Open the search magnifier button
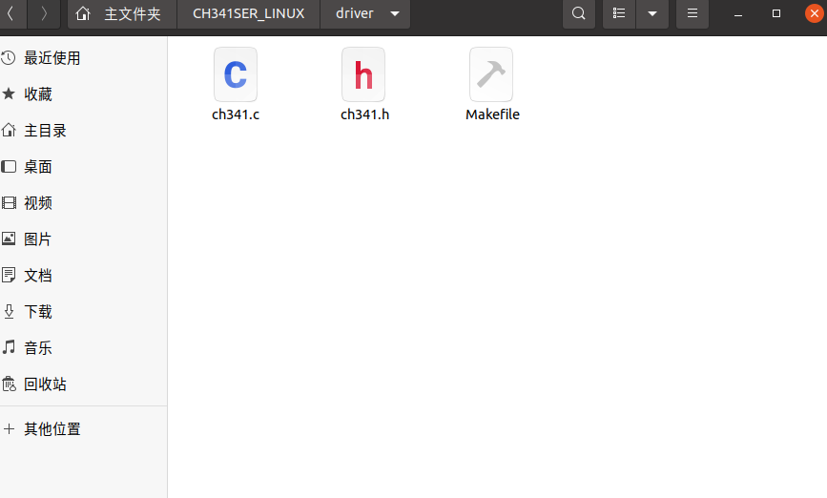Image resolution: width=827 pixels, height=498 pixels. [x=579, y=13]
